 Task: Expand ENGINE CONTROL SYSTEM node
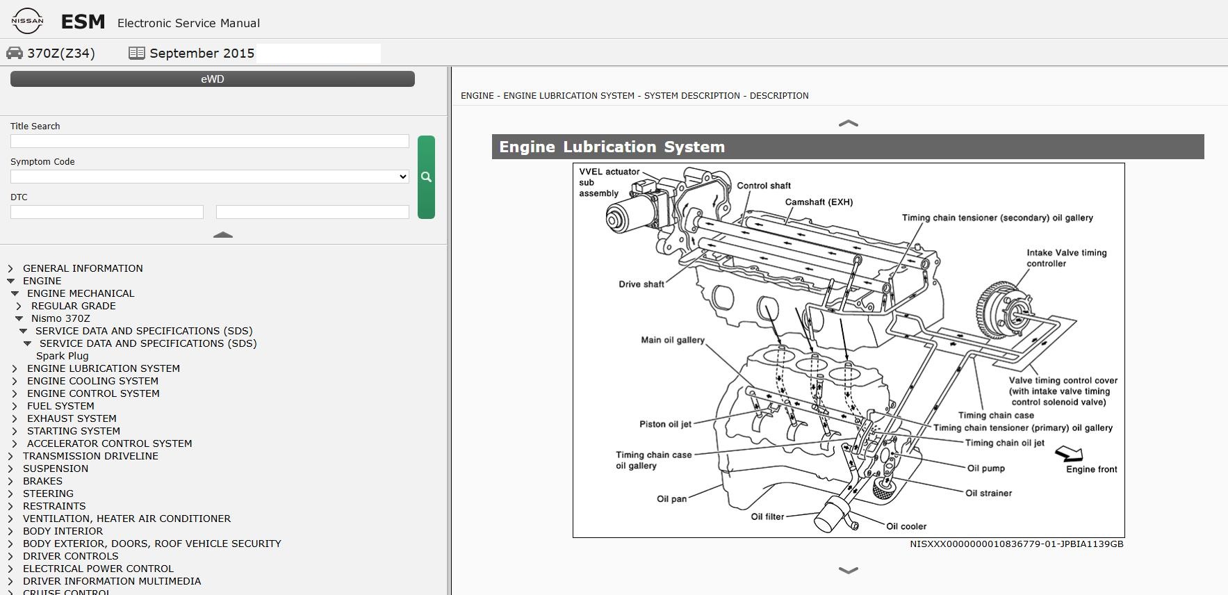[15, 393]
